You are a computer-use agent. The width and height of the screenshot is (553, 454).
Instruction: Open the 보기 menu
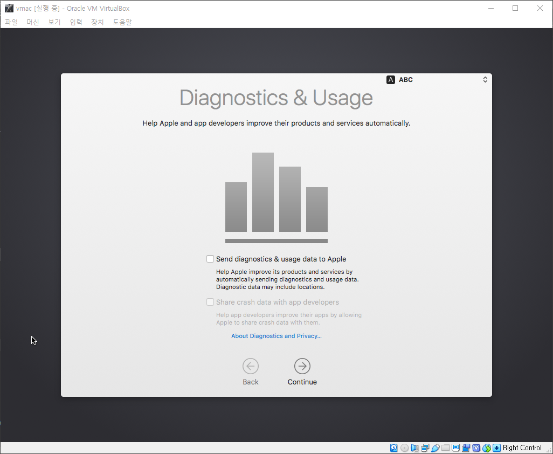(54, 22)
